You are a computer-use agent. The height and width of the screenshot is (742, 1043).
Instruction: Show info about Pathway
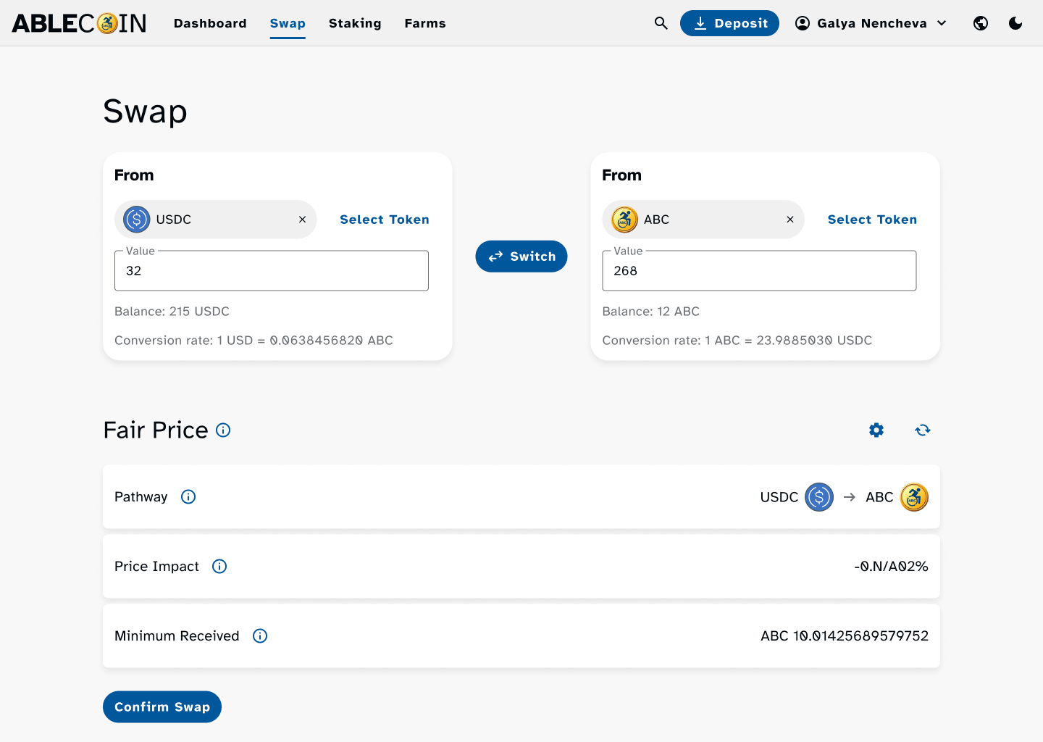click(188, 497)
